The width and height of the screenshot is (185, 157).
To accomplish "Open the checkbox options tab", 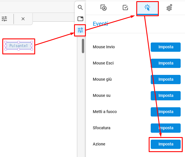I will [x=125, y=8].
